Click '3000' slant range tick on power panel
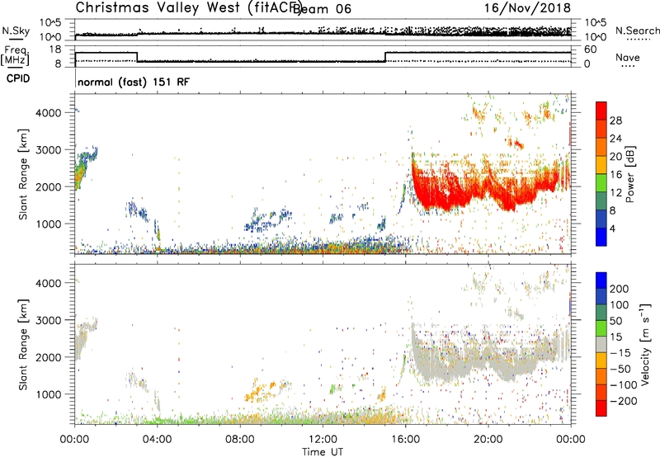 pos(48,150)
